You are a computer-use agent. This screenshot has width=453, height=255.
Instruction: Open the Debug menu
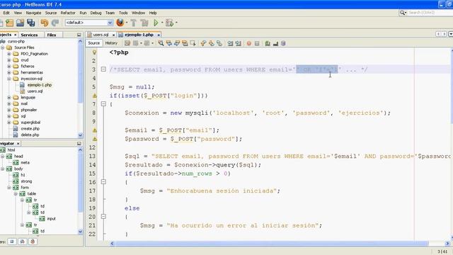coord(96,13)
